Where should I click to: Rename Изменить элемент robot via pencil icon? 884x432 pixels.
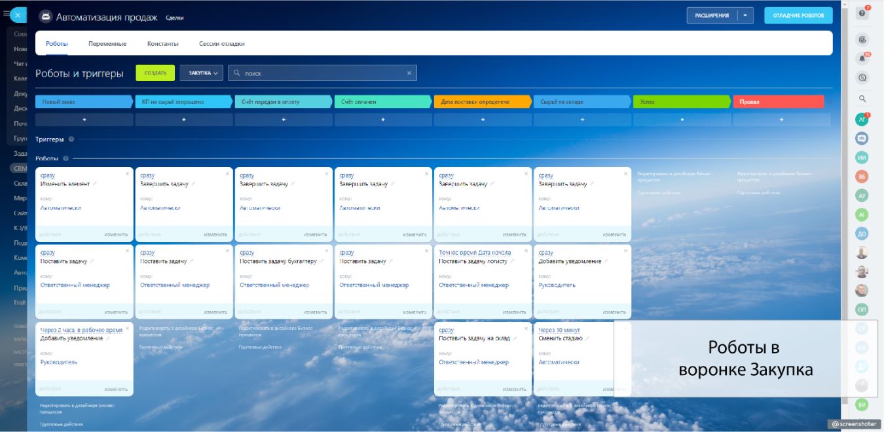click(95, 184)
